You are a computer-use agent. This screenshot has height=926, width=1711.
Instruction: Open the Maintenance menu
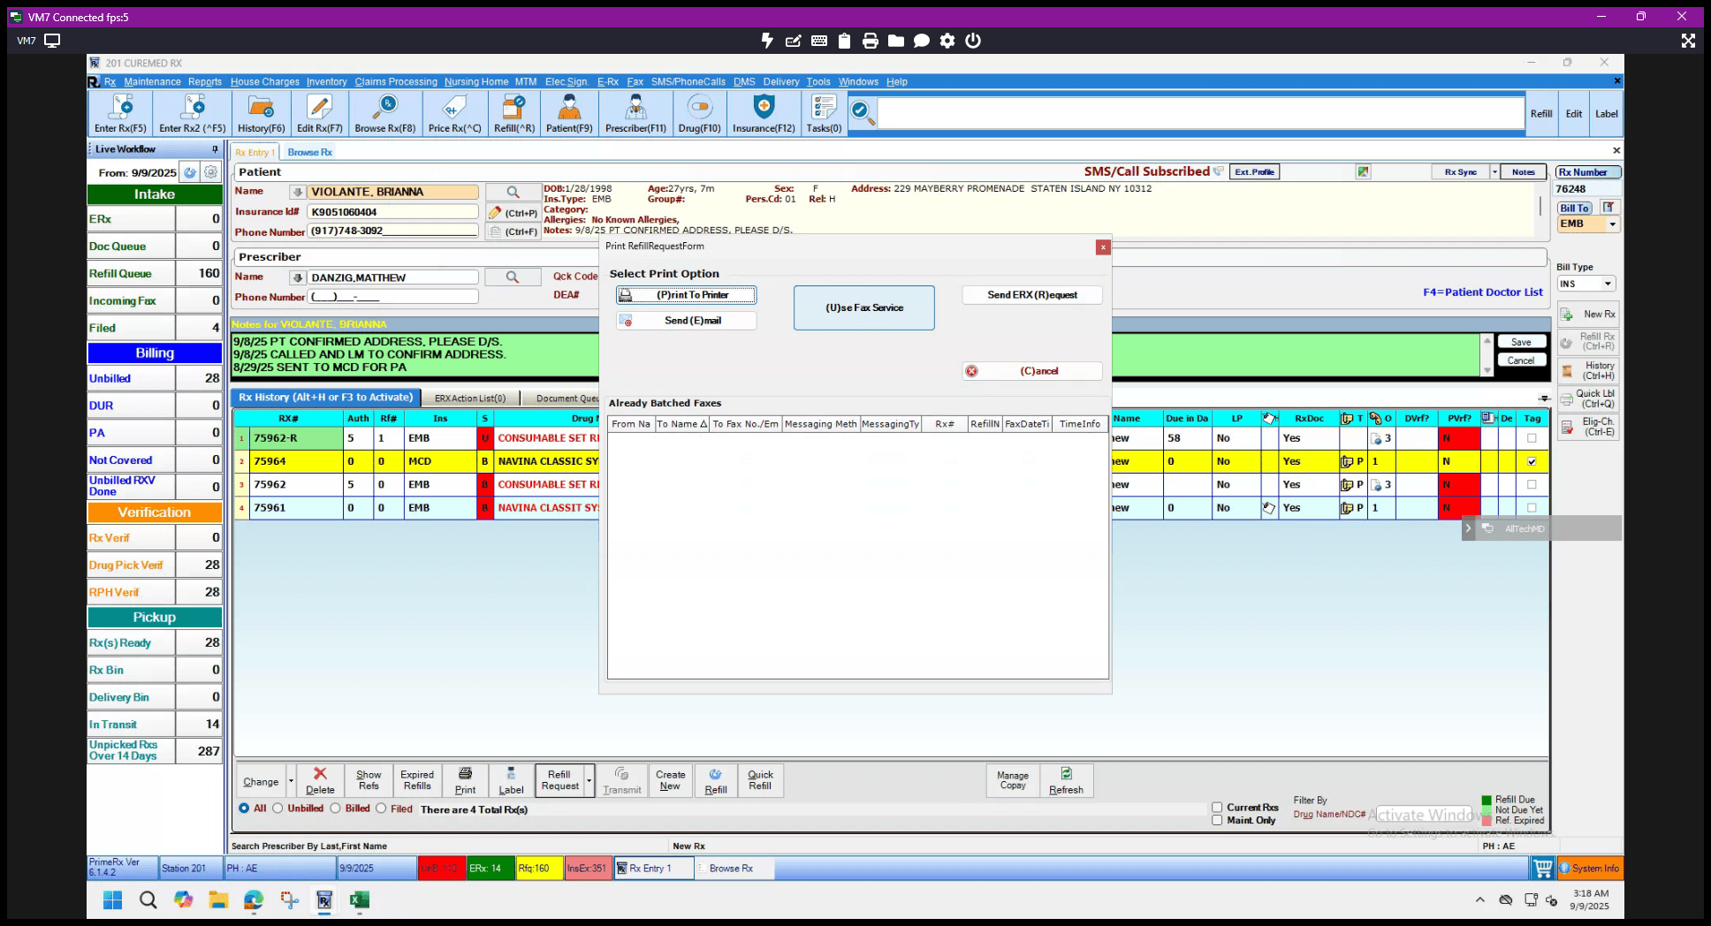point(152,81)
